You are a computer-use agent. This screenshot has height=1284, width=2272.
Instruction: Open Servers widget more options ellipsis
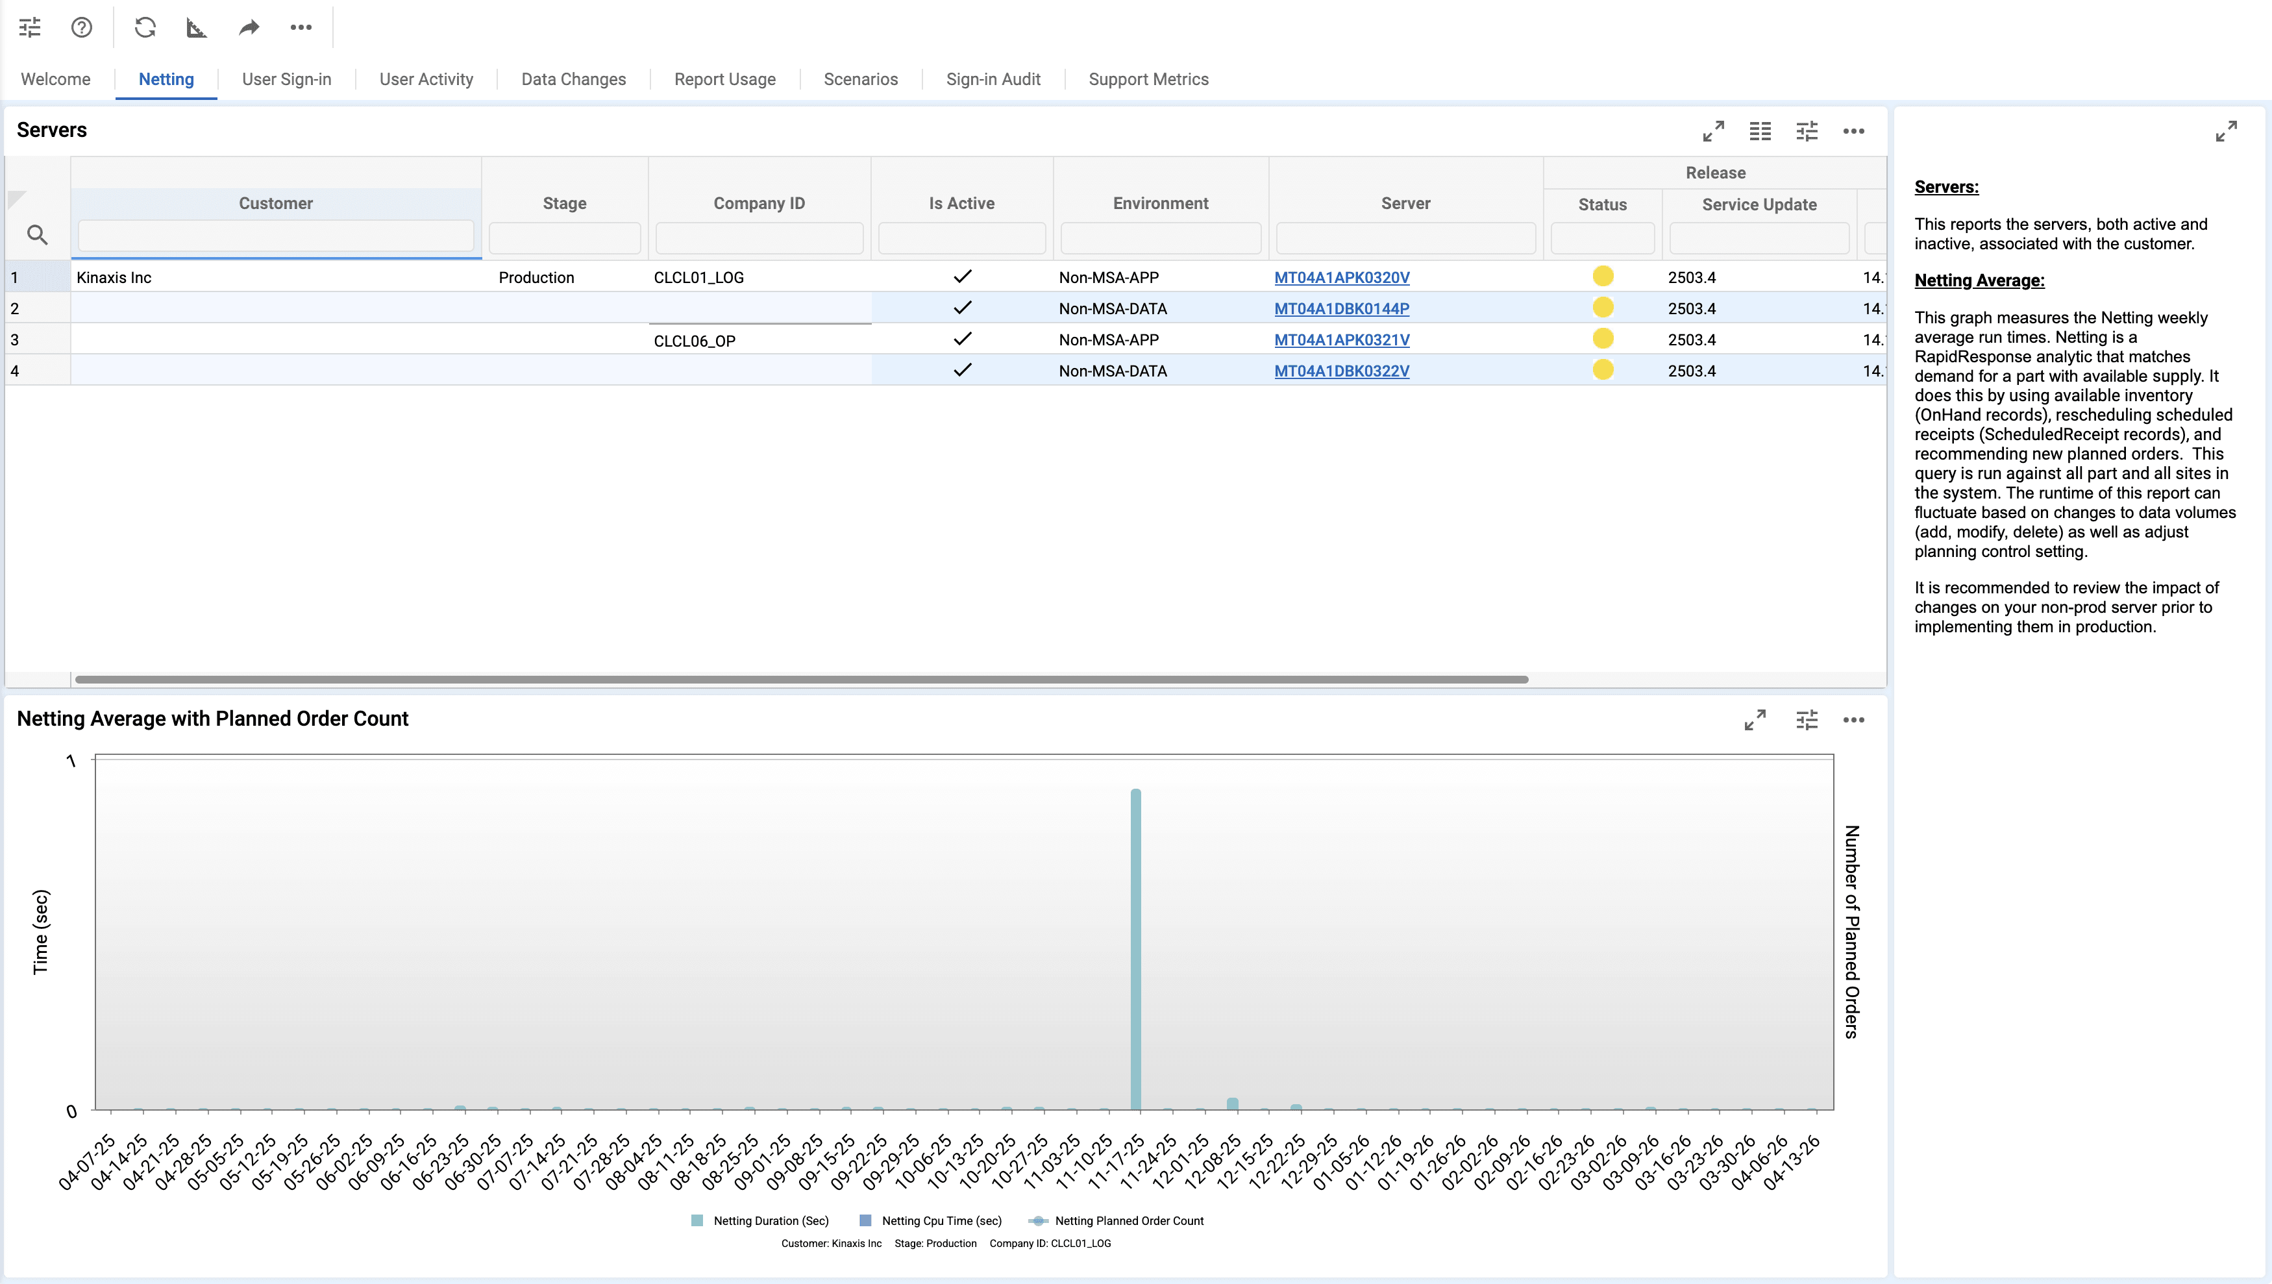coord(1854,131)
